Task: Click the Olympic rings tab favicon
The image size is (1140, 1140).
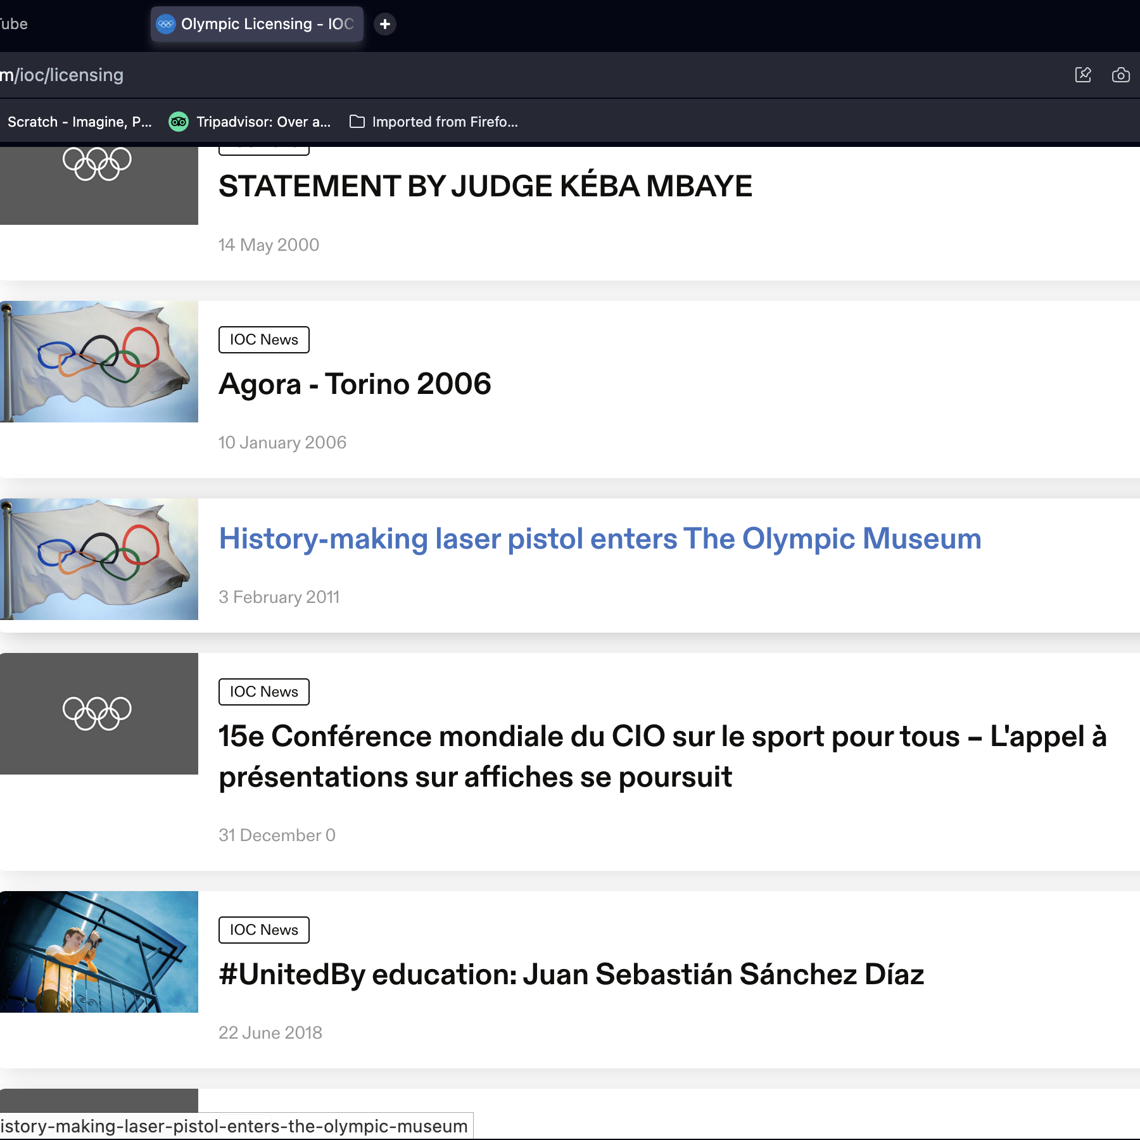Action: coord(166,24)
